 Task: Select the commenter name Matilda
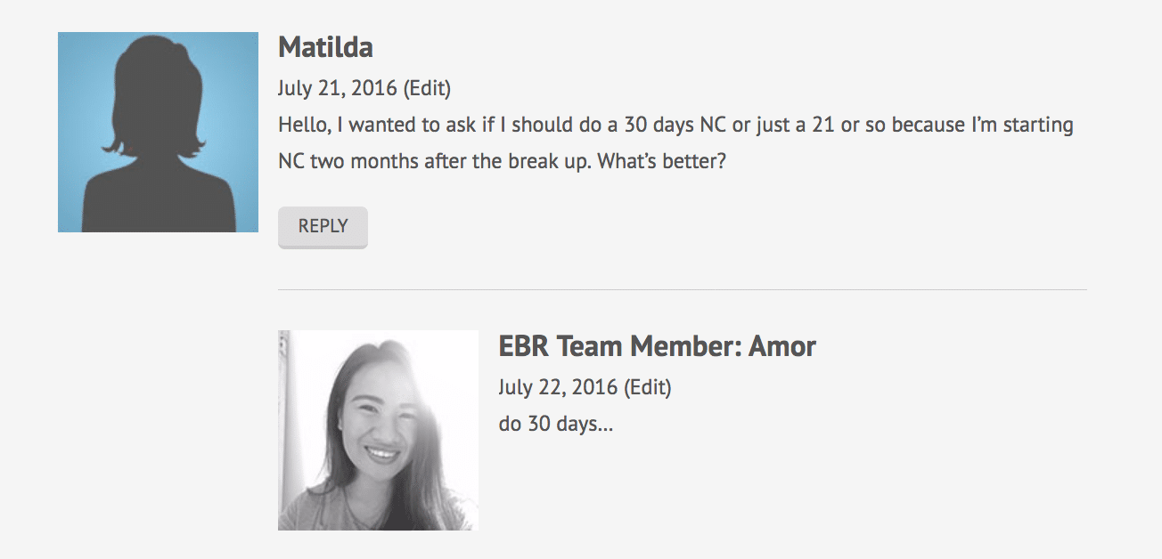(325, 46)
